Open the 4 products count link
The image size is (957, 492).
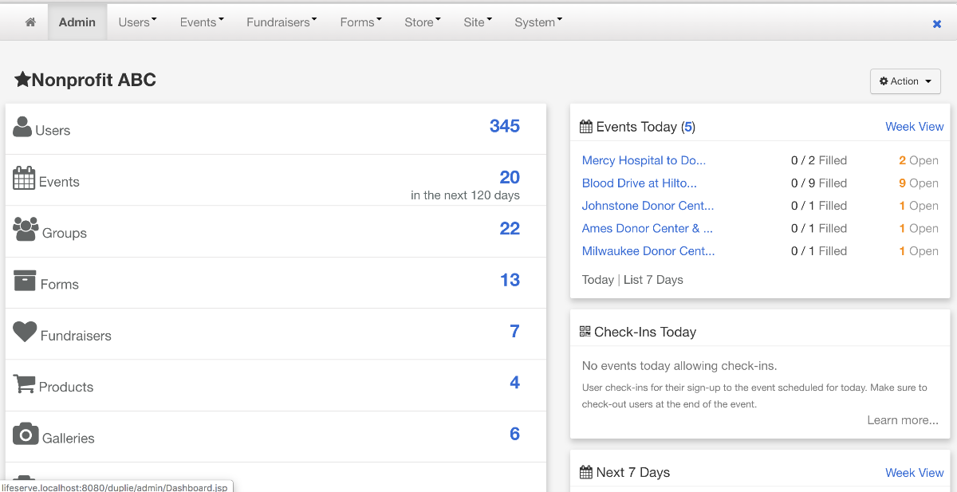(515, 383)
